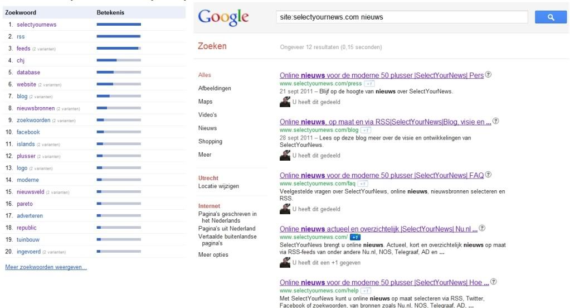Click the keyword ingevoerd in the list
The image size is (570, 308).
point(29,252)
